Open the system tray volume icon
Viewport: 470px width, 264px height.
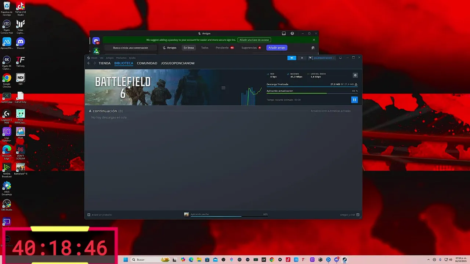(451, 260)
